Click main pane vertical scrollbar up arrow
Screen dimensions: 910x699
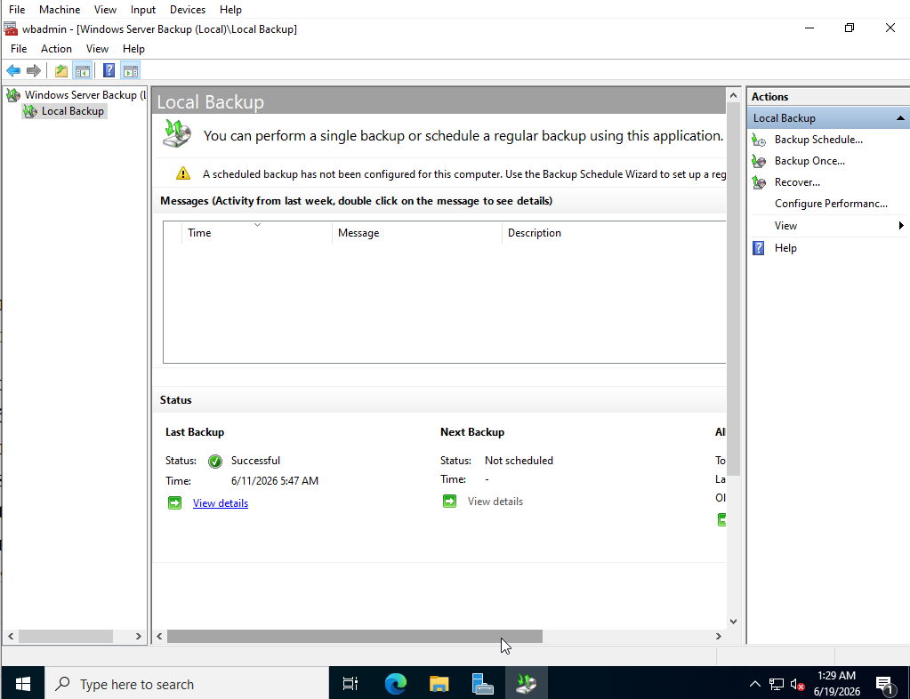tap(733, 95)
